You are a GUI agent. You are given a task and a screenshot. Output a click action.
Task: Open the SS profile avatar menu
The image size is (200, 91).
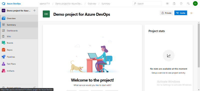[x=195, y=3]
